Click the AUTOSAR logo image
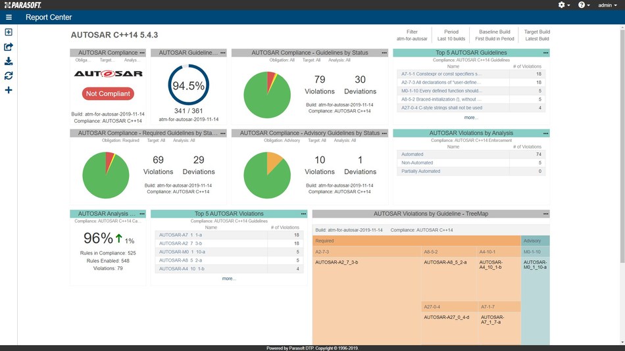This screenshot has height=351, width=625. [108, 74]
